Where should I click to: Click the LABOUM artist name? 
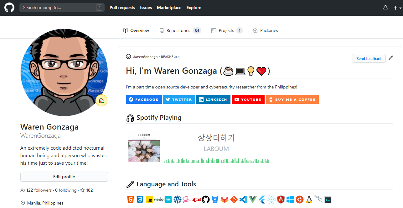coord(216,149)
